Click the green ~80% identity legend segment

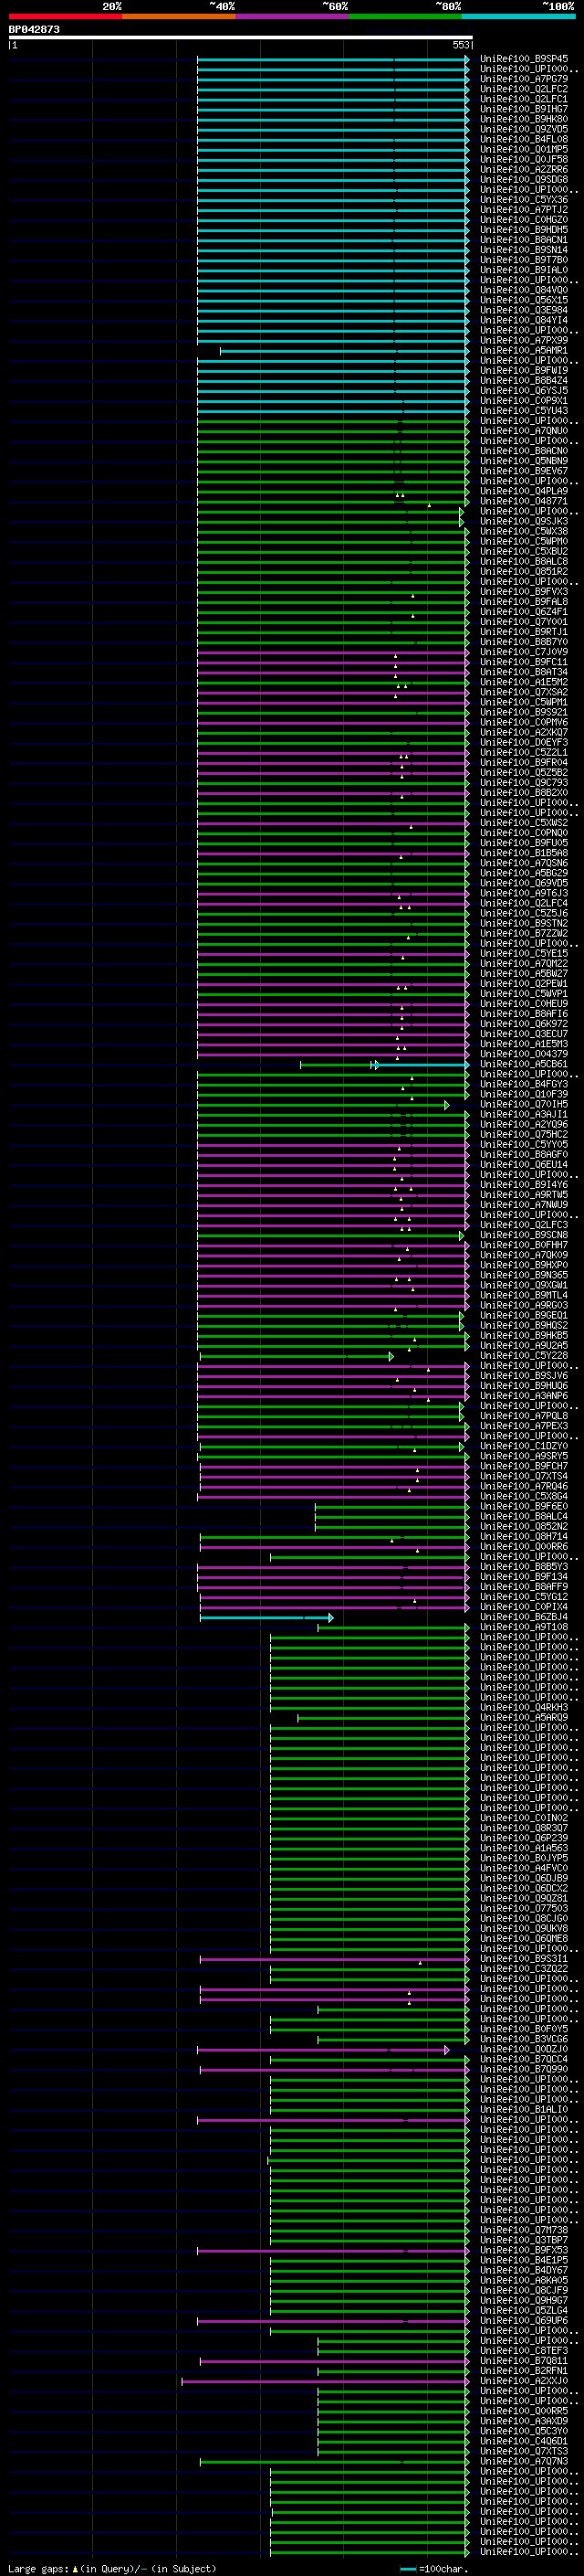pyautogui.click(x=405, y=16)
